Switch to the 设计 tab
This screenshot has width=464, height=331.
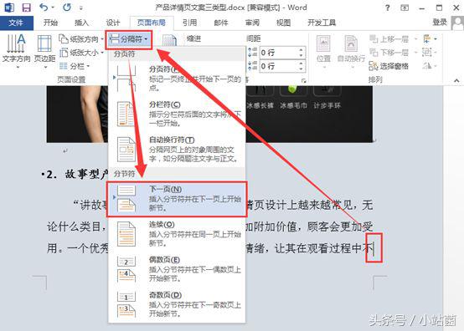click(x=113, y=23)
